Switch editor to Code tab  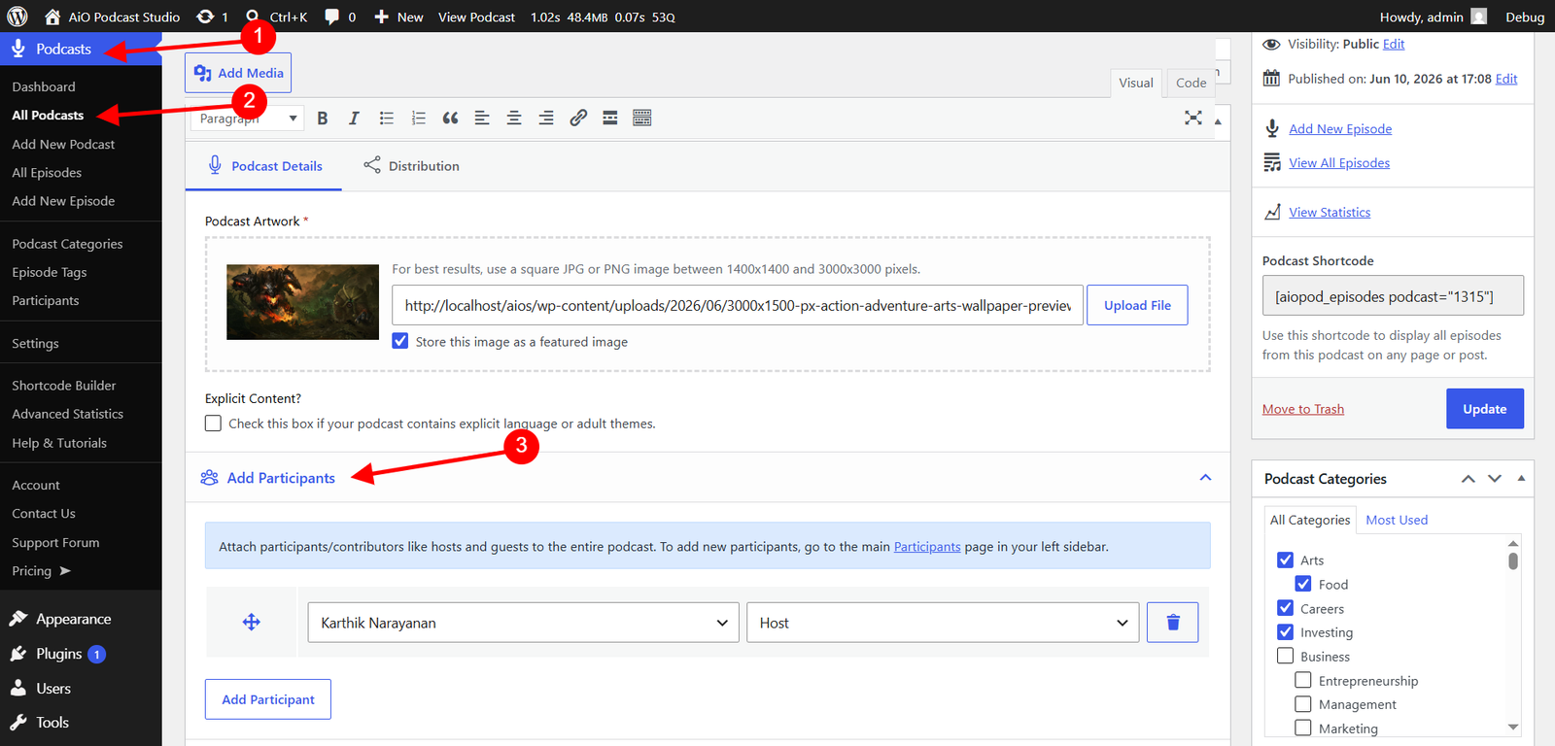click(x=1191, y=83)
